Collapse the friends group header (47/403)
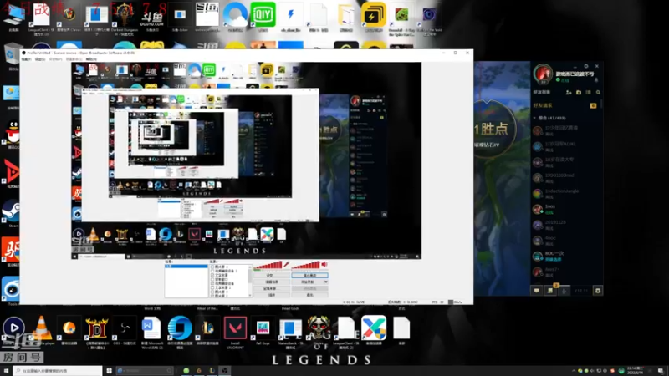The width and height of the screenshot is (669, 376). click(552, 118)
